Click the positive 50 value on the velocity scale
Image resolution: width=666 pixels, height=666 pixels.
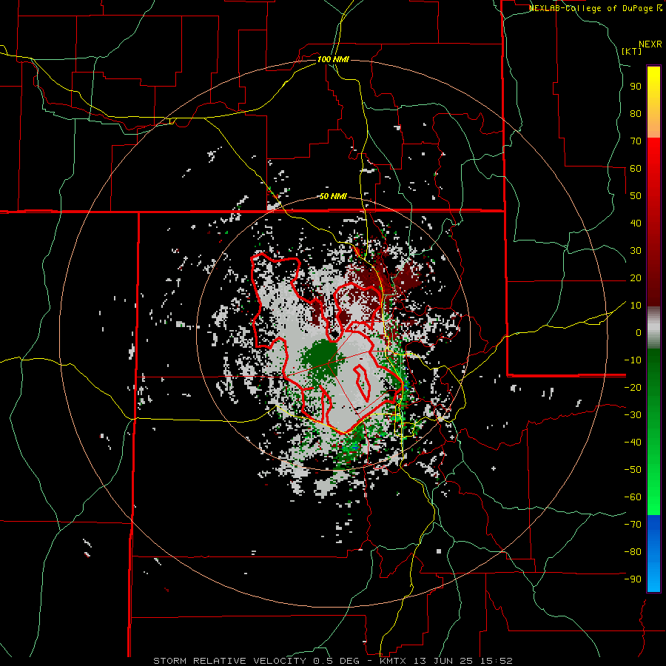click(636, 196)
